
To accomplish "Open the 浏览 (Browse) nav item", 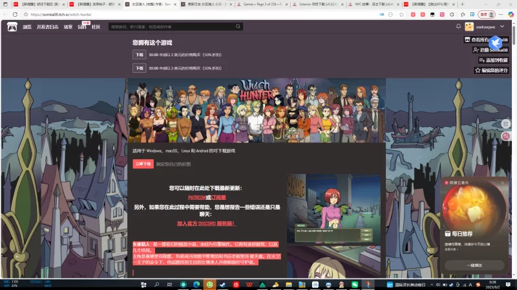I will pyautogui.click(x=27, y=27).
